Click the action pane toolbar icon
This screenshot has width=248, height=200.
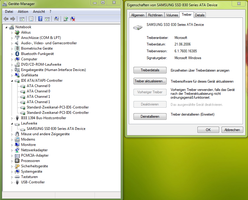pos(47,19)
